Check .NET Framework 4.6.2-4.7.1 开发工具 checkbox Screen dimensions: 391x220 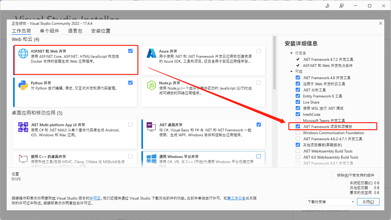point(298,139)
